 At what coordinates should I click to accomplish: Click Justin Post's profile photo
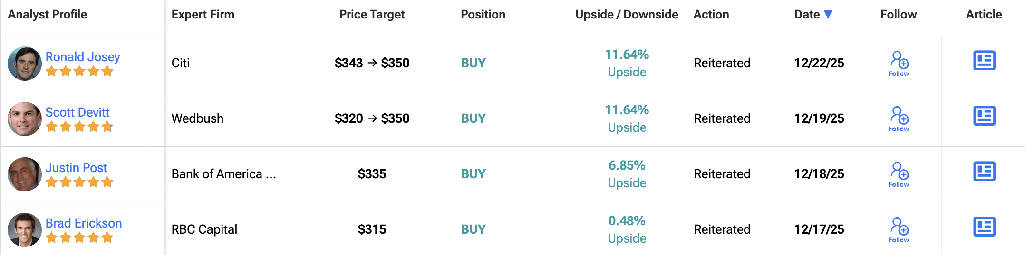[25, 174]
